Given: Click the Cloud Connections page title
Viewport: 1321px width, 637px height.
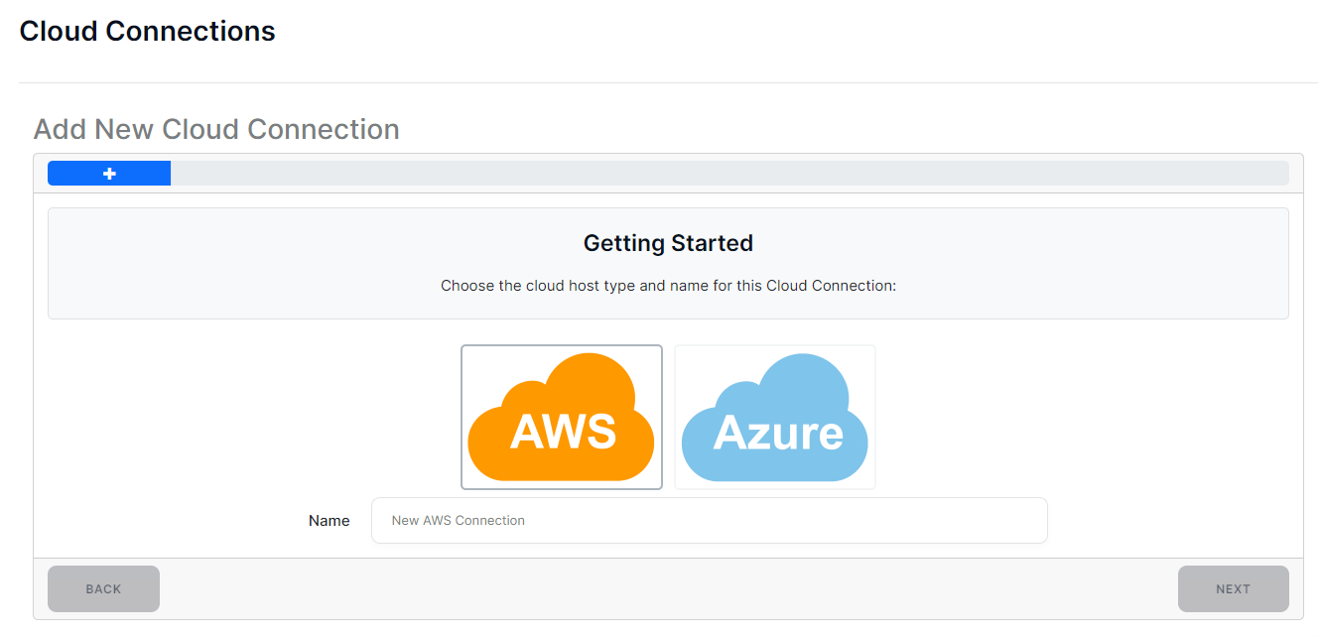Looking at the screenshot, I should point(147,32).
